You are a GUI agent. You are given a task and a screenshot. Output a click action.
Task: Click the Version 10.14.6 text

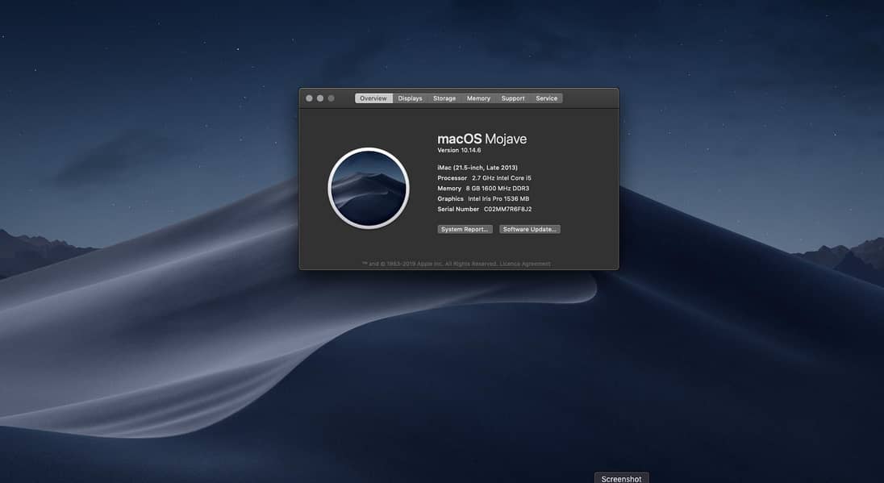tap(459, 151)
